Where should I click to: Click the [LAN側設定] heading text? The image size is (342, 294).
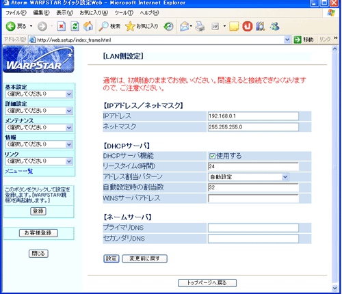(x=123, y=56)
